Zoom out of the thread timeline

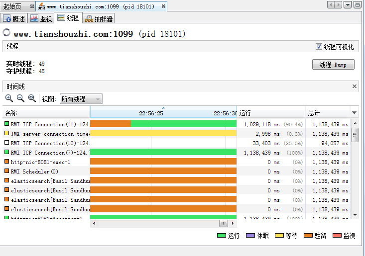coord(20,98)
